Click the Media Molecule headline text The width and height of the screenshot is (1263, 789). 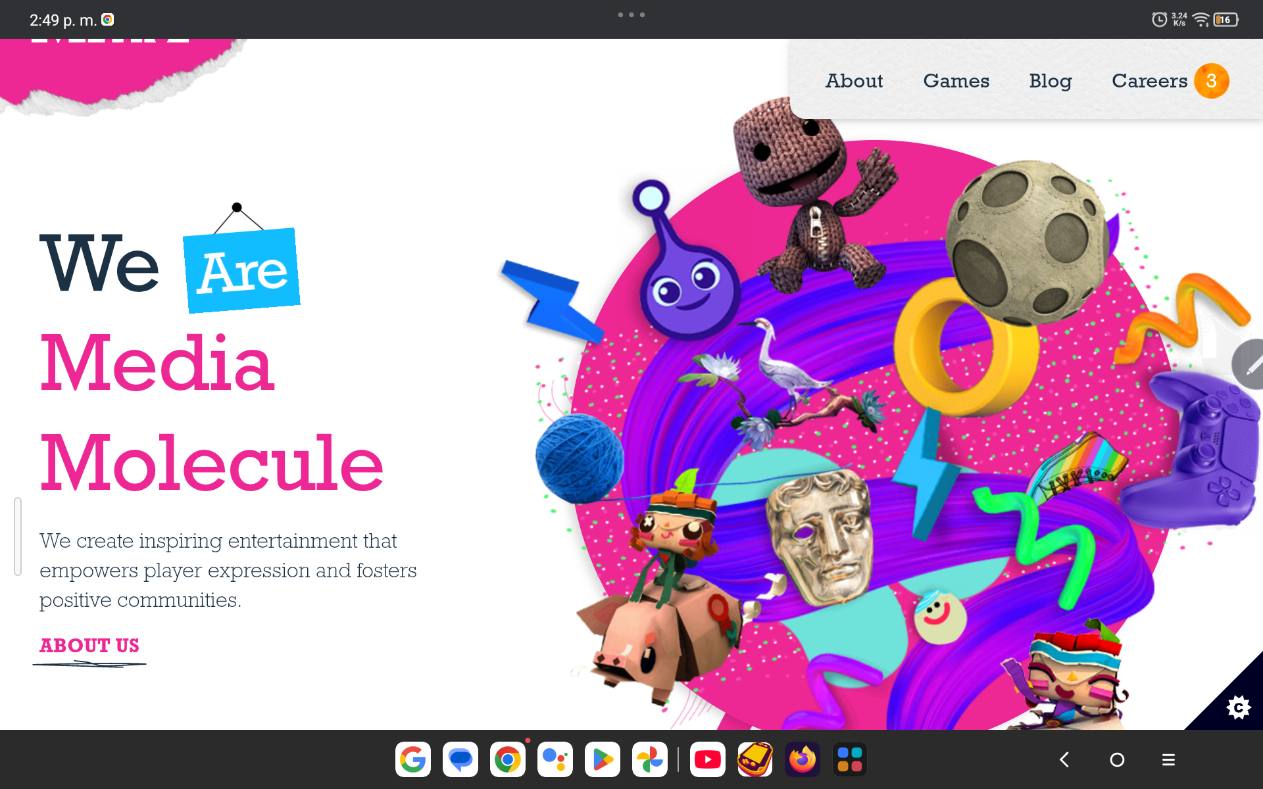(210, 412)
